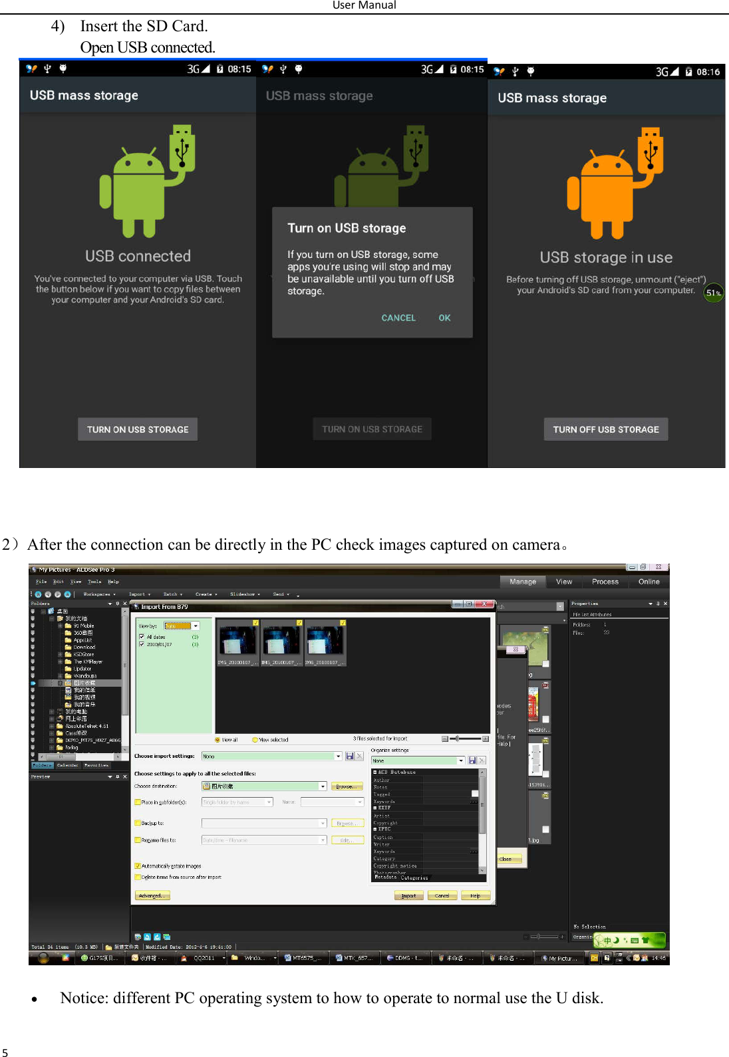Close the Properties pane with its X
This screenshot has height=1057, width=729.
[665, 604]
